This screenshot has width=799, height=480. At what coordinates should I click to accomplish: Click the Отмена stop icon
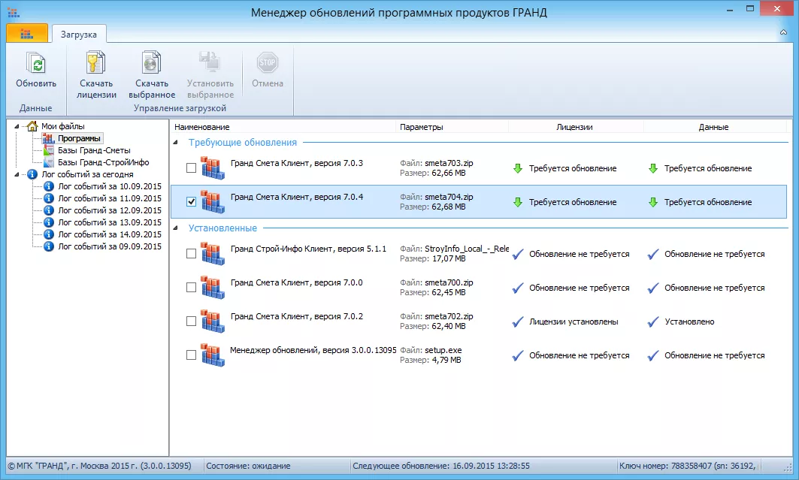267,62
